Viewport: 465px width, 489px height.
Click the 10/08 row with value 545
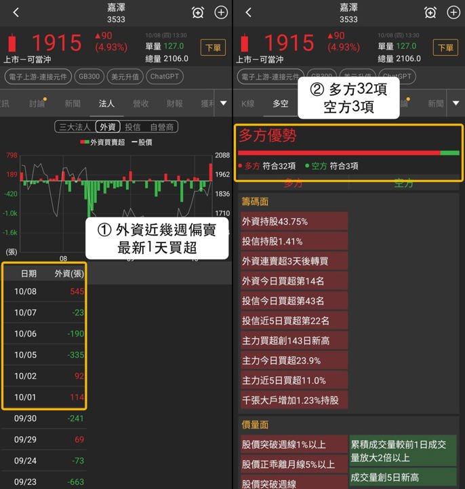coord(44,291)
